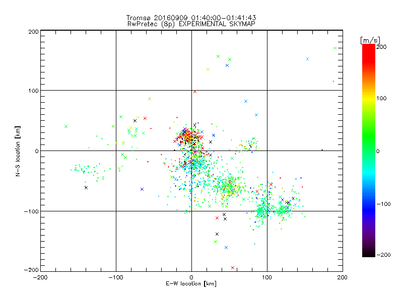The width and height of the screenshot is (403, 302).
Task: Click the x-axis tick label '100'
Action: click(x=267, y=277)
